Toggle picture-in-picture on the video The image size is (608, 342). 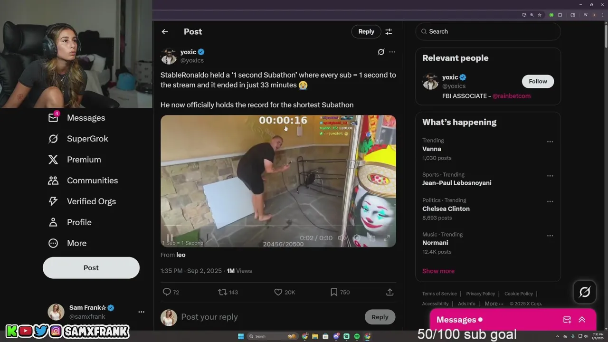pos(372,238)
